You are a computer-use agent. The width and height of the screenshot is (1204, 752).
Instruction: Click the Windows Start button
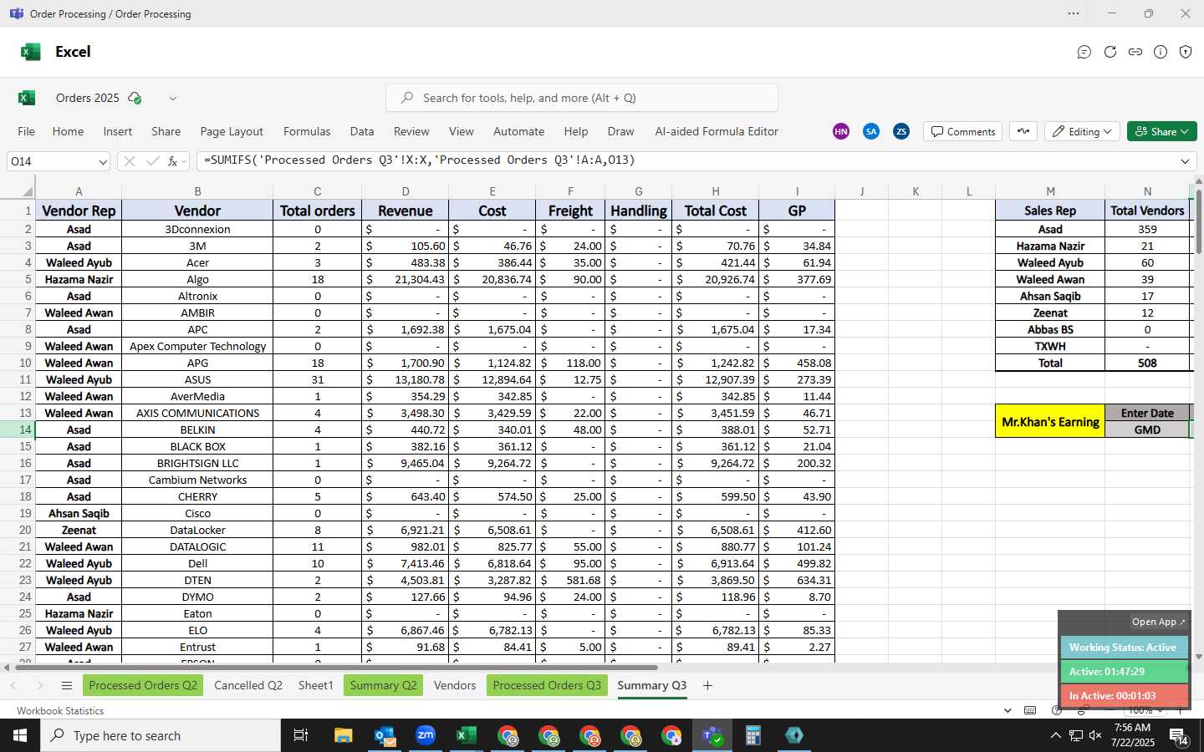20,735
